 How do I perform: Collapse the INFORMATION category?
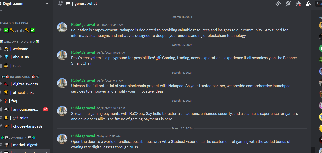[22, 77]
